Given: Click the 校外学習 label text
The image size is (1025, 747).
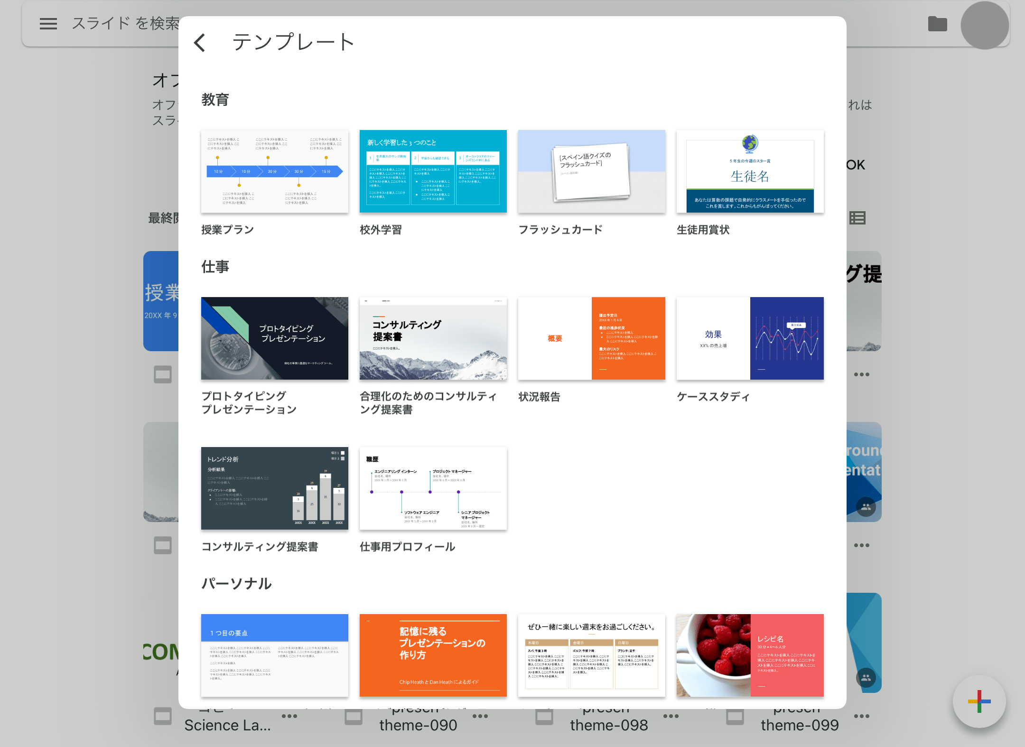Looking at the screenshot, I should click(x=381, y=230).
